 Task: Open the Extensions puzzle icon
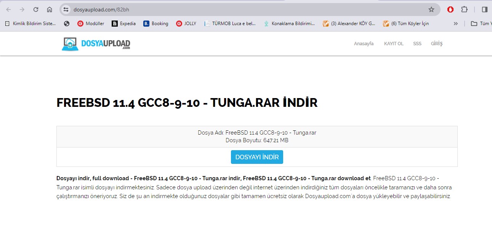464,10
